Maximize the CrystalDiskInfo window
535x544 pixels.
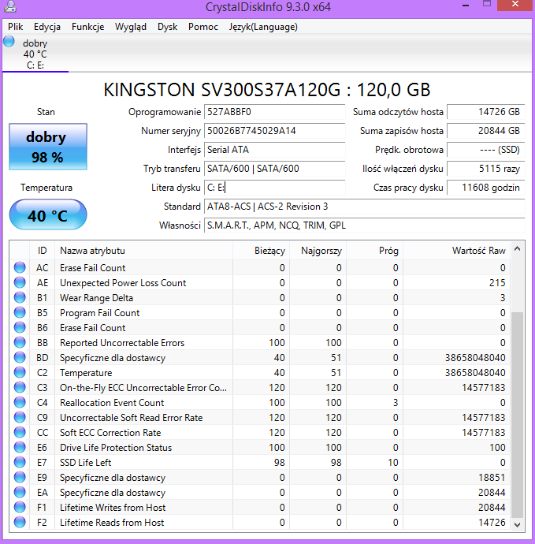point(487,4)
